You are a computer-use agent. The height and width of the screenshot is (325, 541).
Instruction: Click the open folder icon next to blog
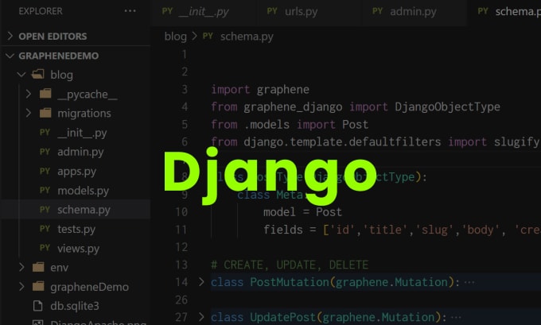pos(38,74)
